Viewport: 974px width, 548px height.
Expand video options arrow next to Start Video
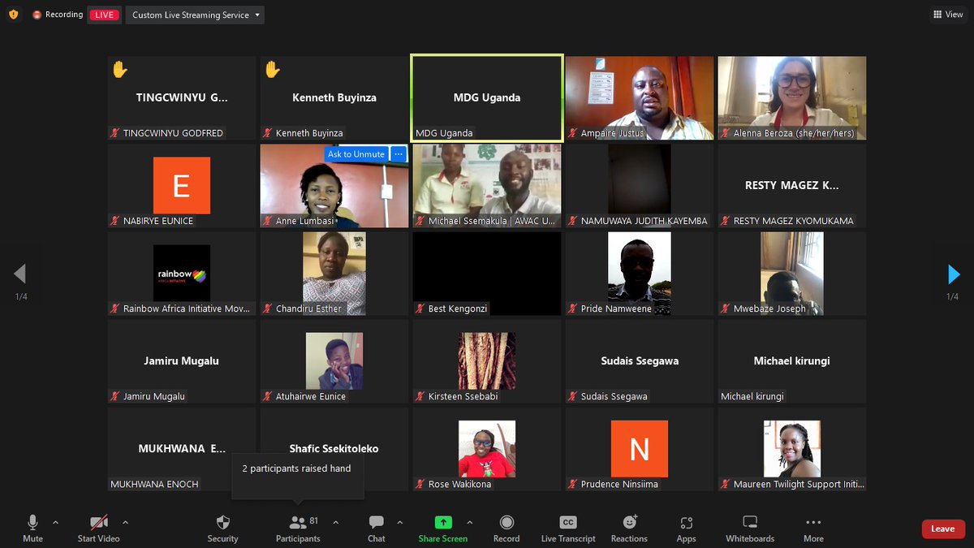click(x=125, y=522)
